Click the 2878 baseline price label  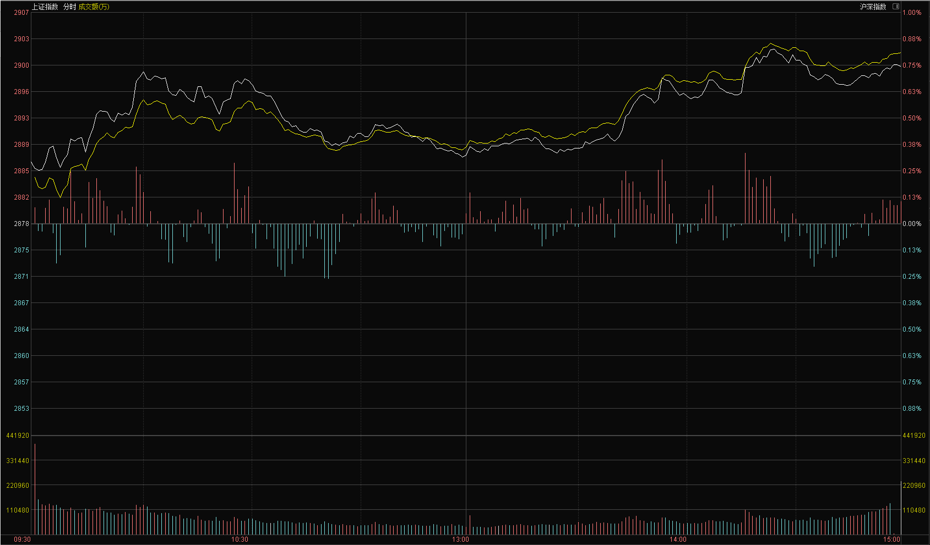21,224
